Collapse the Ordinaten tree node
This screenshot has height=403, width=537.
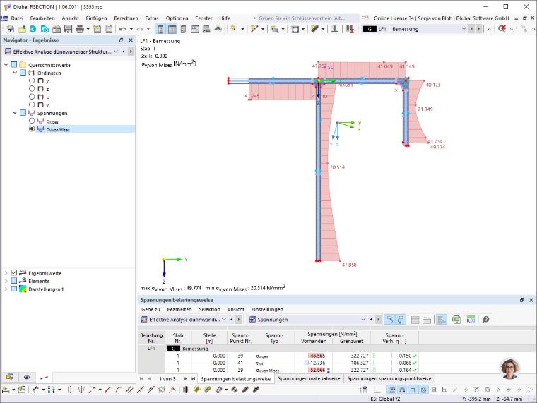15,73
